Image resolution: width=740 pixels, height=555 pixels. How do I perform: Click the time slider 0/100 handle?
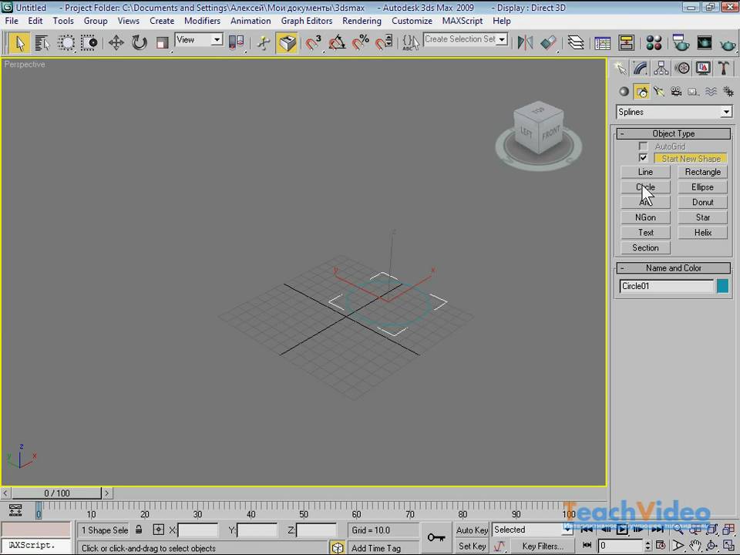(x=56, y=493)
